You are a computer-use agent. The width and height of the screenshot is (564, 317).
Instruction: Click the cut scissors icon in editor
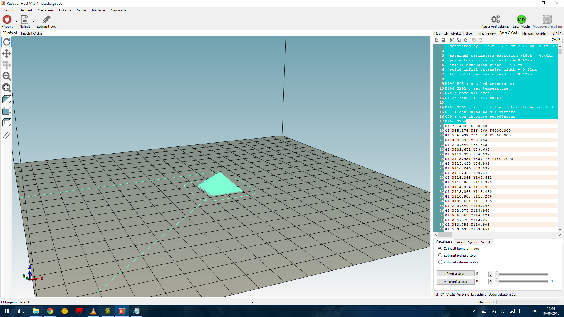pyautogui.click(x=452, y=40)
